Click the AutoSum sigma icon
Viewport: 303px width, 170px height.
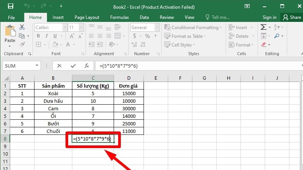(263, 27)
